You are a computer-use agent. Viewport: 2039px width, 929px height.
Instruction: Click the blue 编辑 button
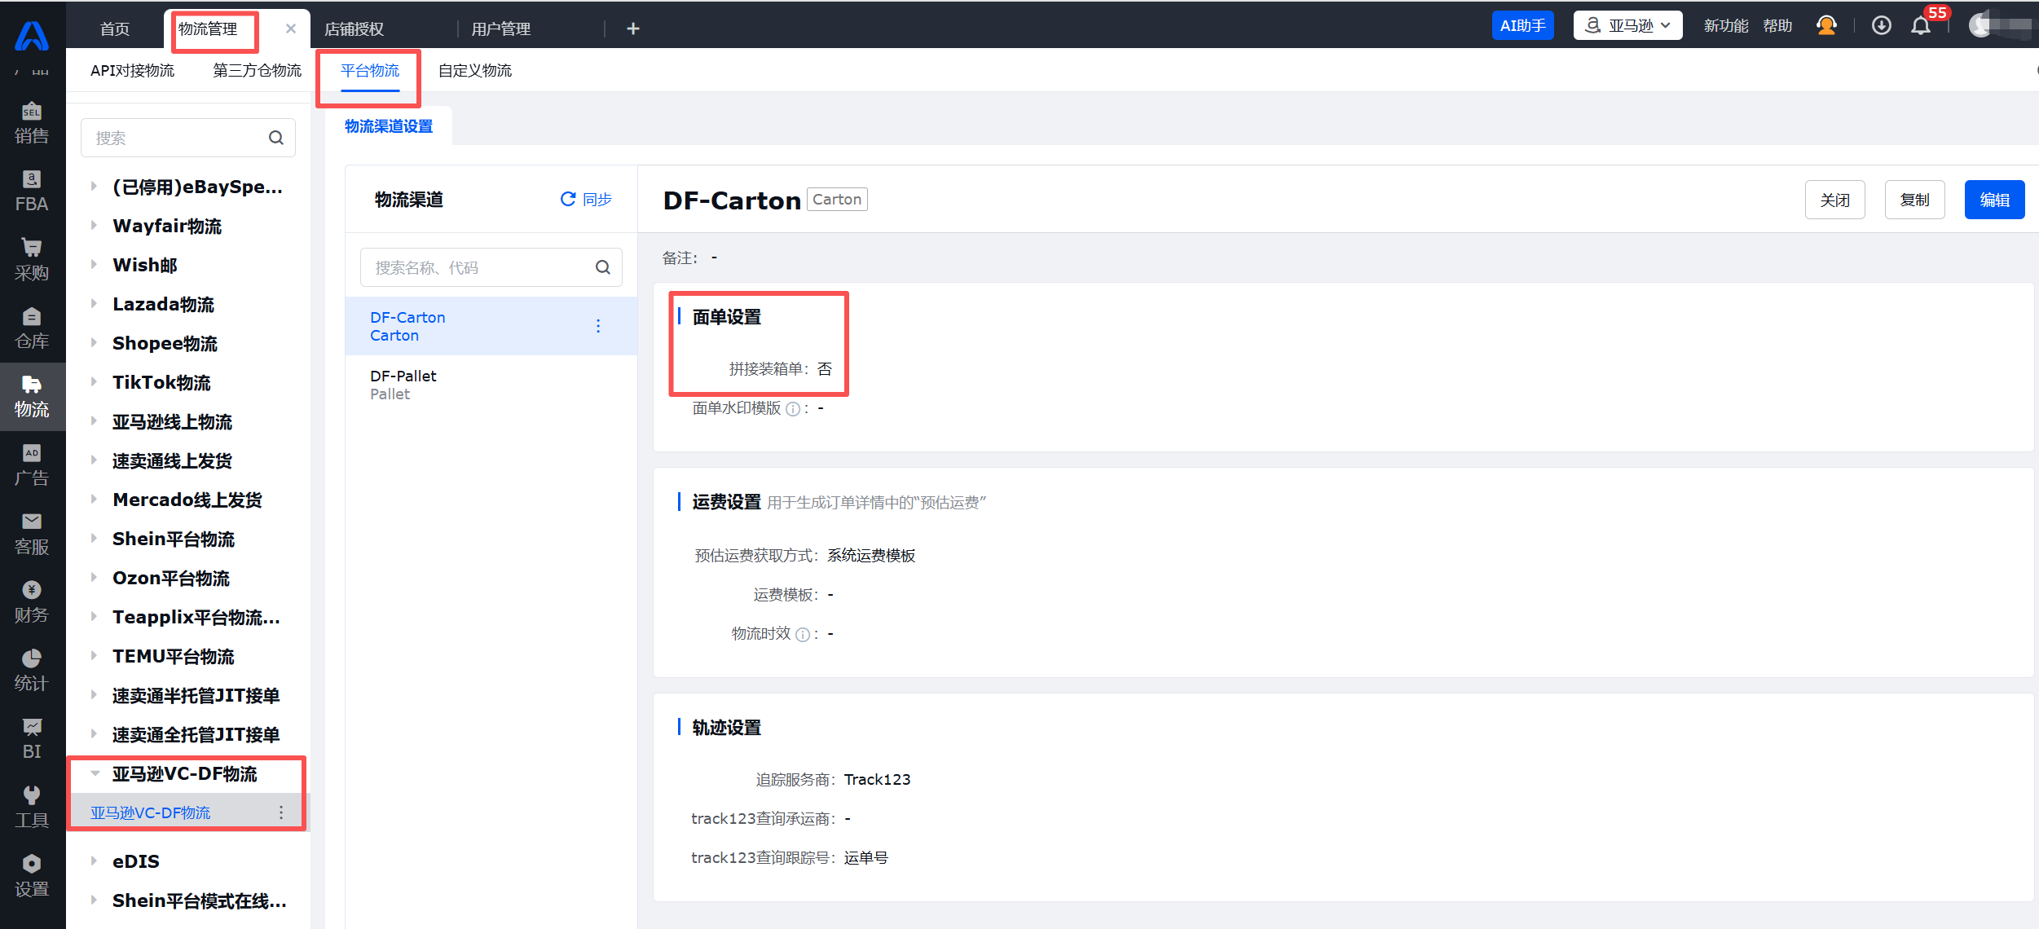[1993, 200]
